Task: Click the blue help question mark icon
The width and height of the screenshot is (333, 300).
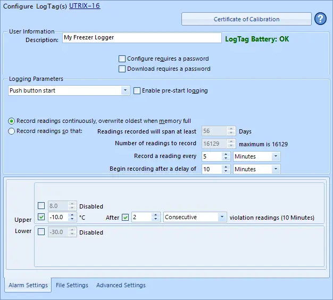Action: tap(320, 19)
